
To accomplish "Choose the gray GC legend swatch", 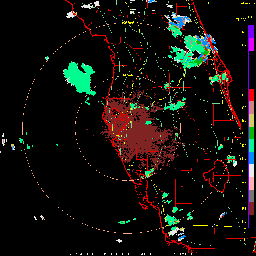I will (251, 196).
